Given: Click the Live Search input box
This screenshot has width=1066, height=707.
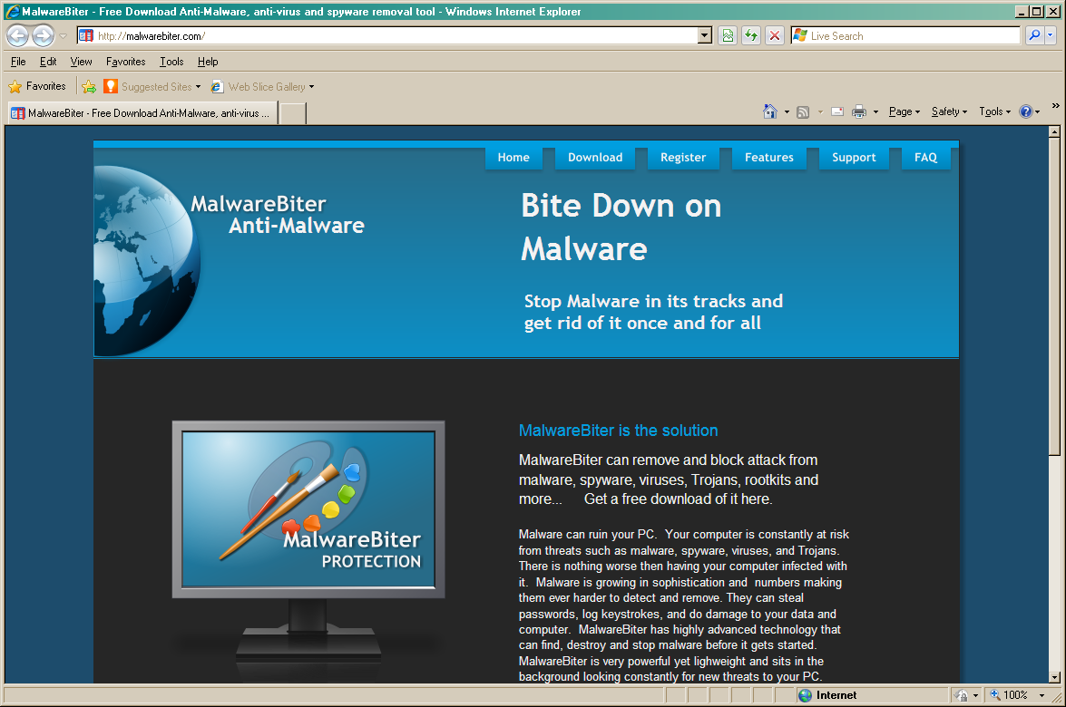Looking at the screenshot, I should coord(905,36).
